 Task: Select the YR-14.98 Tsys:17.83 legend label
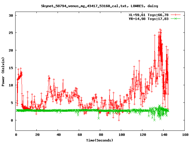click(x=149, y=19)
